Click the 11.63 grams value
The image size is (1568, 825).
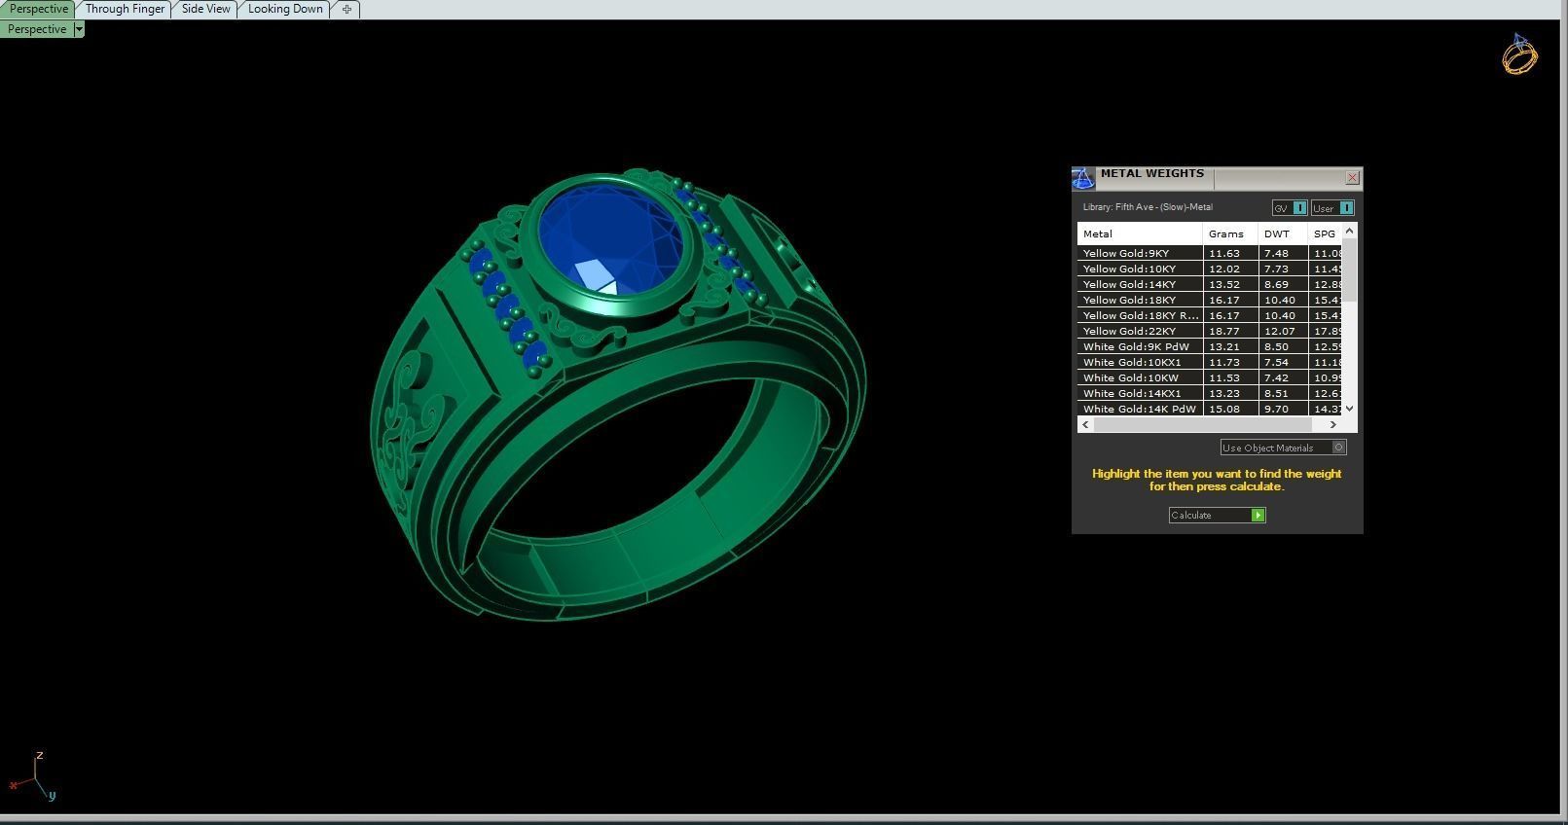[x=1223, y=253]
